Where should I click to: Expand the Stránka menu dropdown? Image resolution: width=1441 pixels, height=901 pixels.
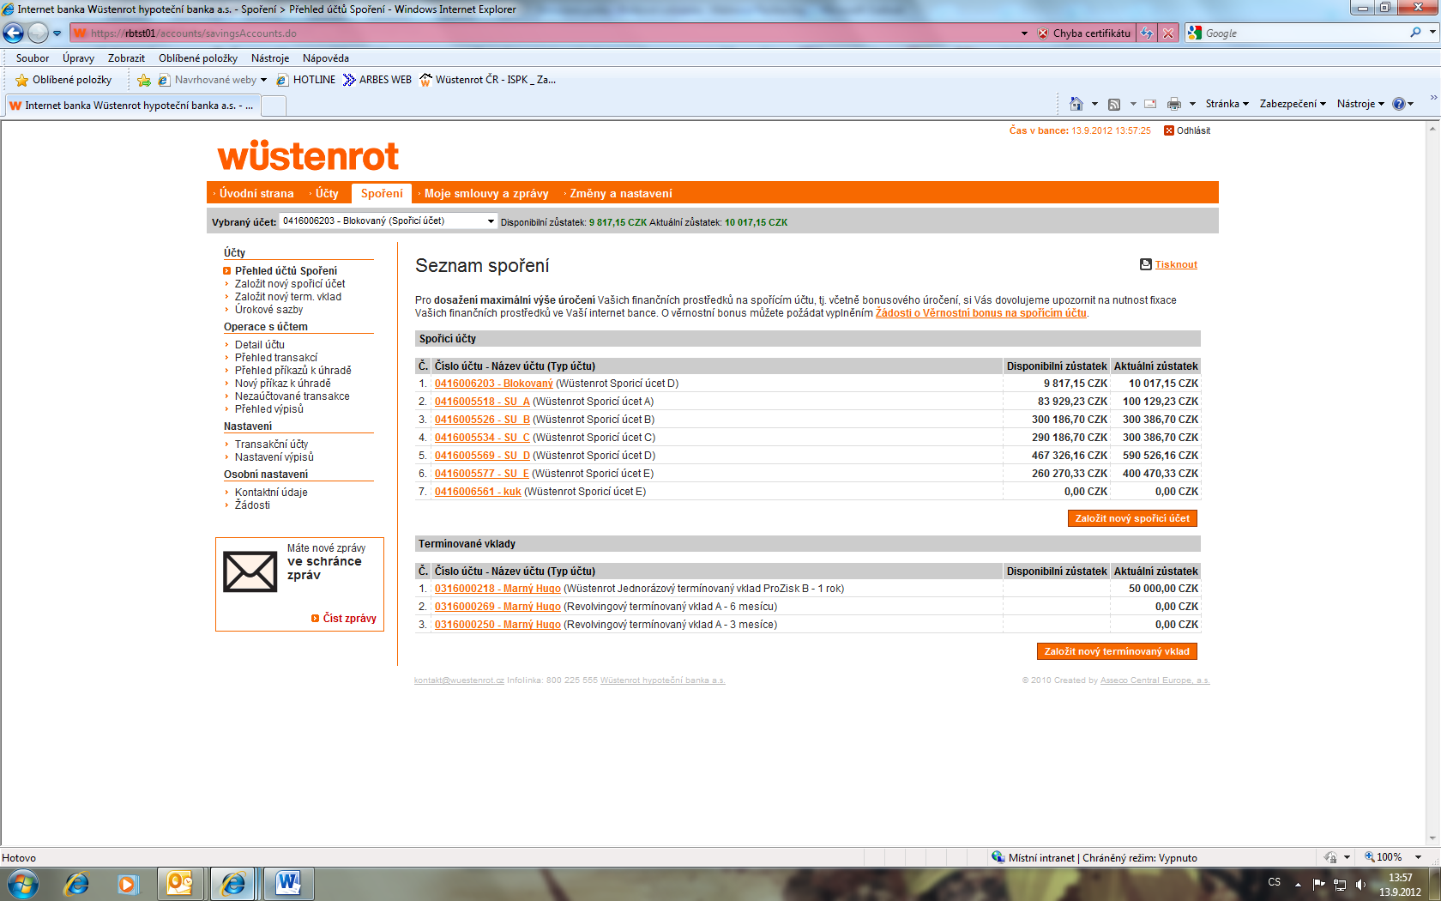[x=1227, y=104]
